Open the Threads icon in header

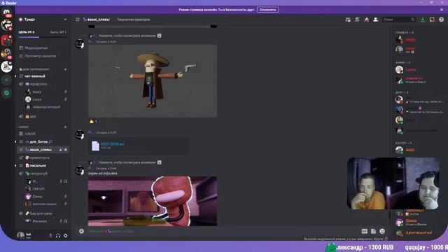click(348, 20)
